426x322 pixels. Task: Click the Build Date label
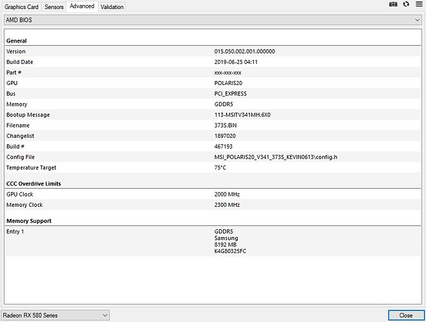pos(19,62)
